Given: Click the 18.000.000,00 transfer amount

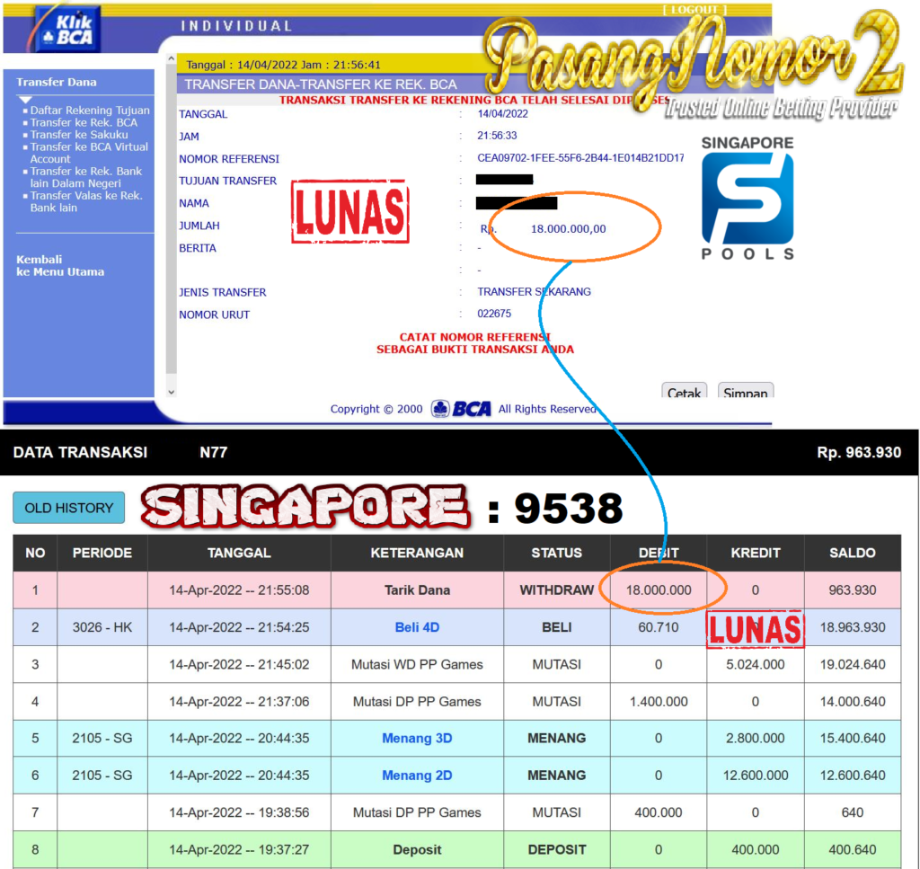Looking at the screenshot, I should click(568, 229).
